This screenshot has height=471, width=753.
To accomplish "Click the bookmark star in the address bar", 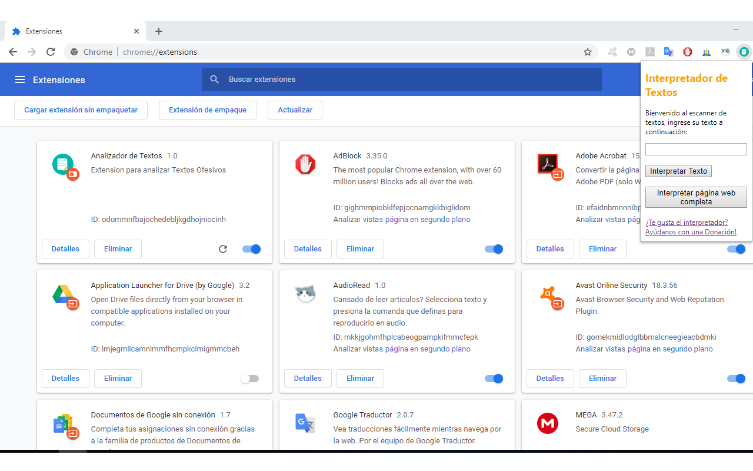I will [587, 52].
